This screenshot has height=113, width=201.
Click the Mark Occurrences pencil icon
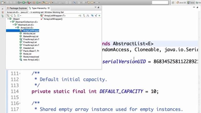coord(74,3)
